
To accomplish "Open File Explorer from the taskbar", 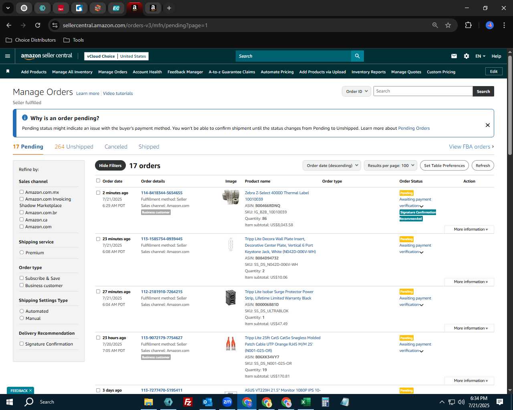I will coord(149,402).
